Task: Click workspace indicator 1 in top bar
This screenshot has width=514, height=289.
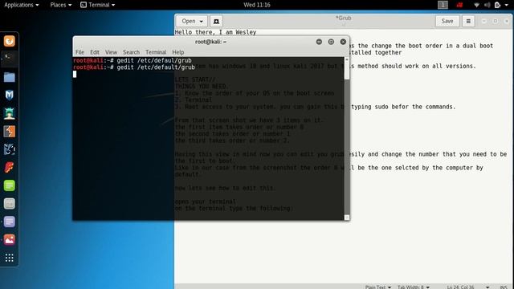Action: coord(443,5)
